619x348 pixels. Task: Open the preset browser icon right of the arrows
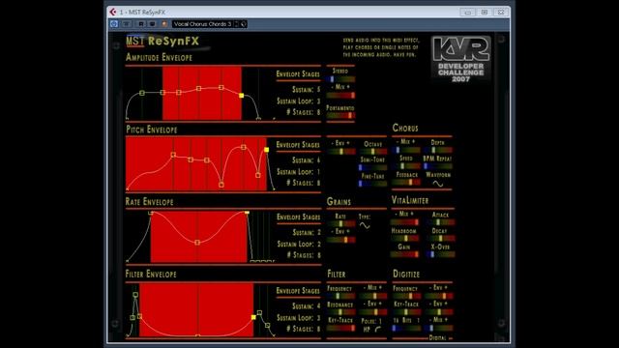click(244, 24)
